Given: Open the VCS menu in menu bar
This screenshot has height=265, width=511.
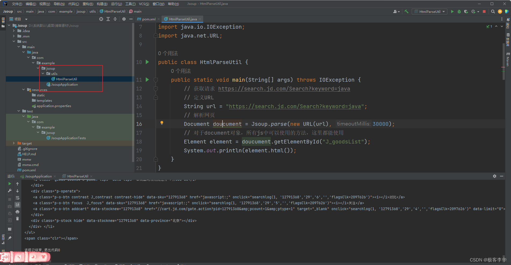Looking at the screenshot, I should (144, 4).
